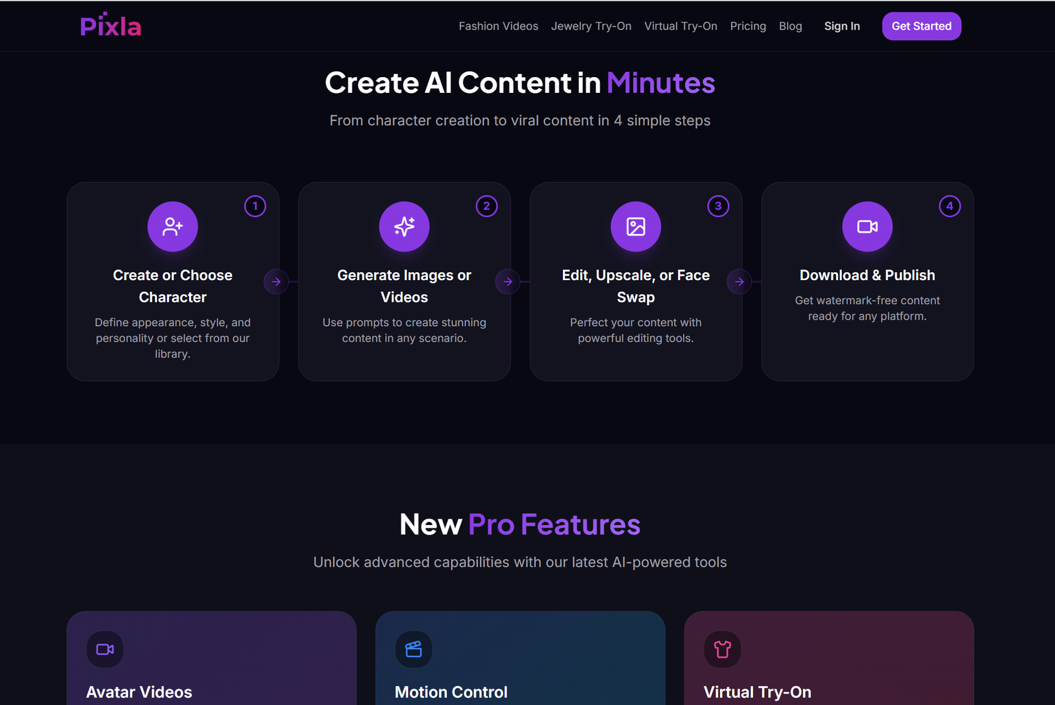Click the camera icon above Avatar Videos

105,650
